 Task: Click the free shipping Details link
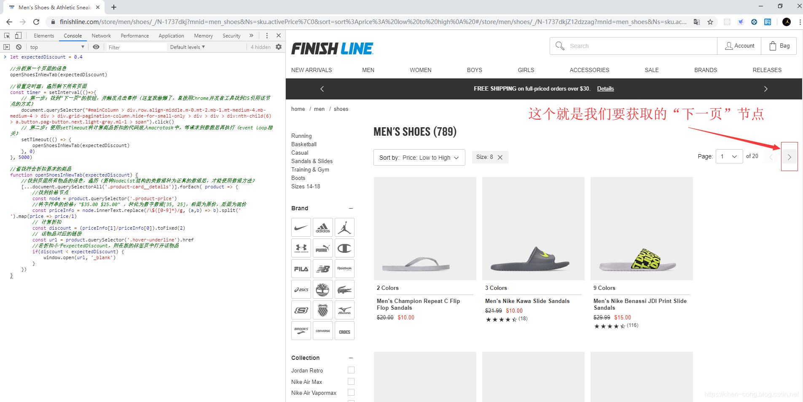tap(605, 88)
